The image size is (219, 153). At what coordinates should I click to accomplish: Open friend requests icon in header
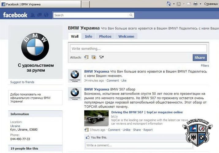point(33,15)
